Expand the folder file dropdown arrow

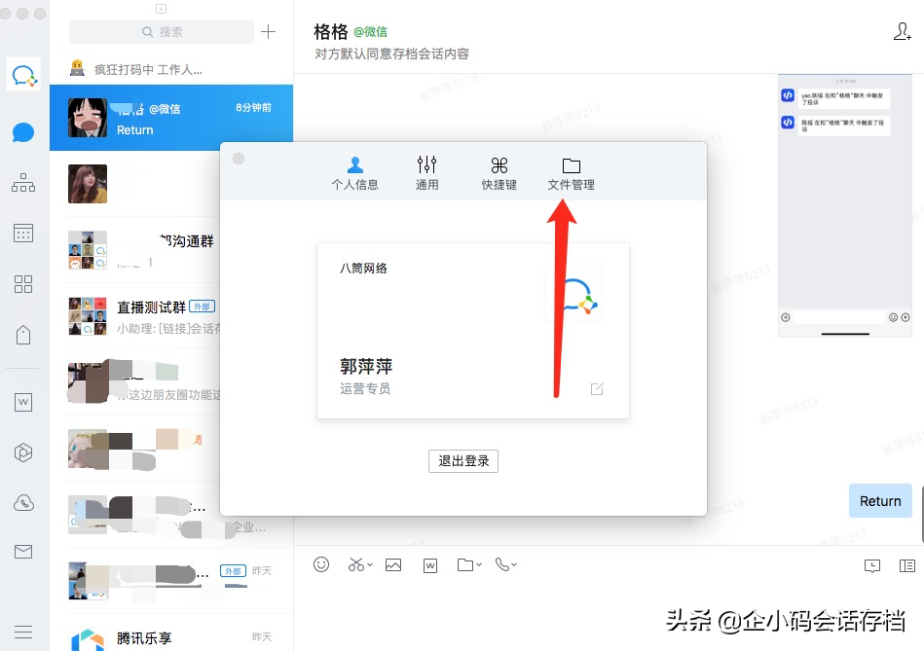pyautogui.click(x=479, y=564)
